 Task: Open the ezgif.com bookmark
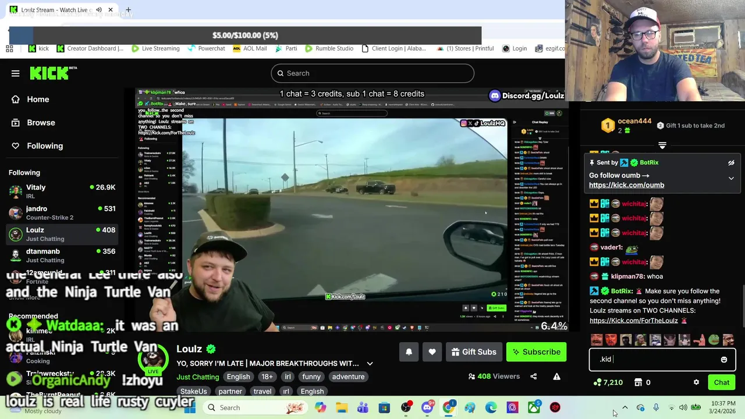point(549,48)
